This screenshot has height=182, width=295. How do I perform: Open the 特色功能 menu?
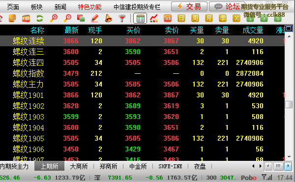(90, 7)
